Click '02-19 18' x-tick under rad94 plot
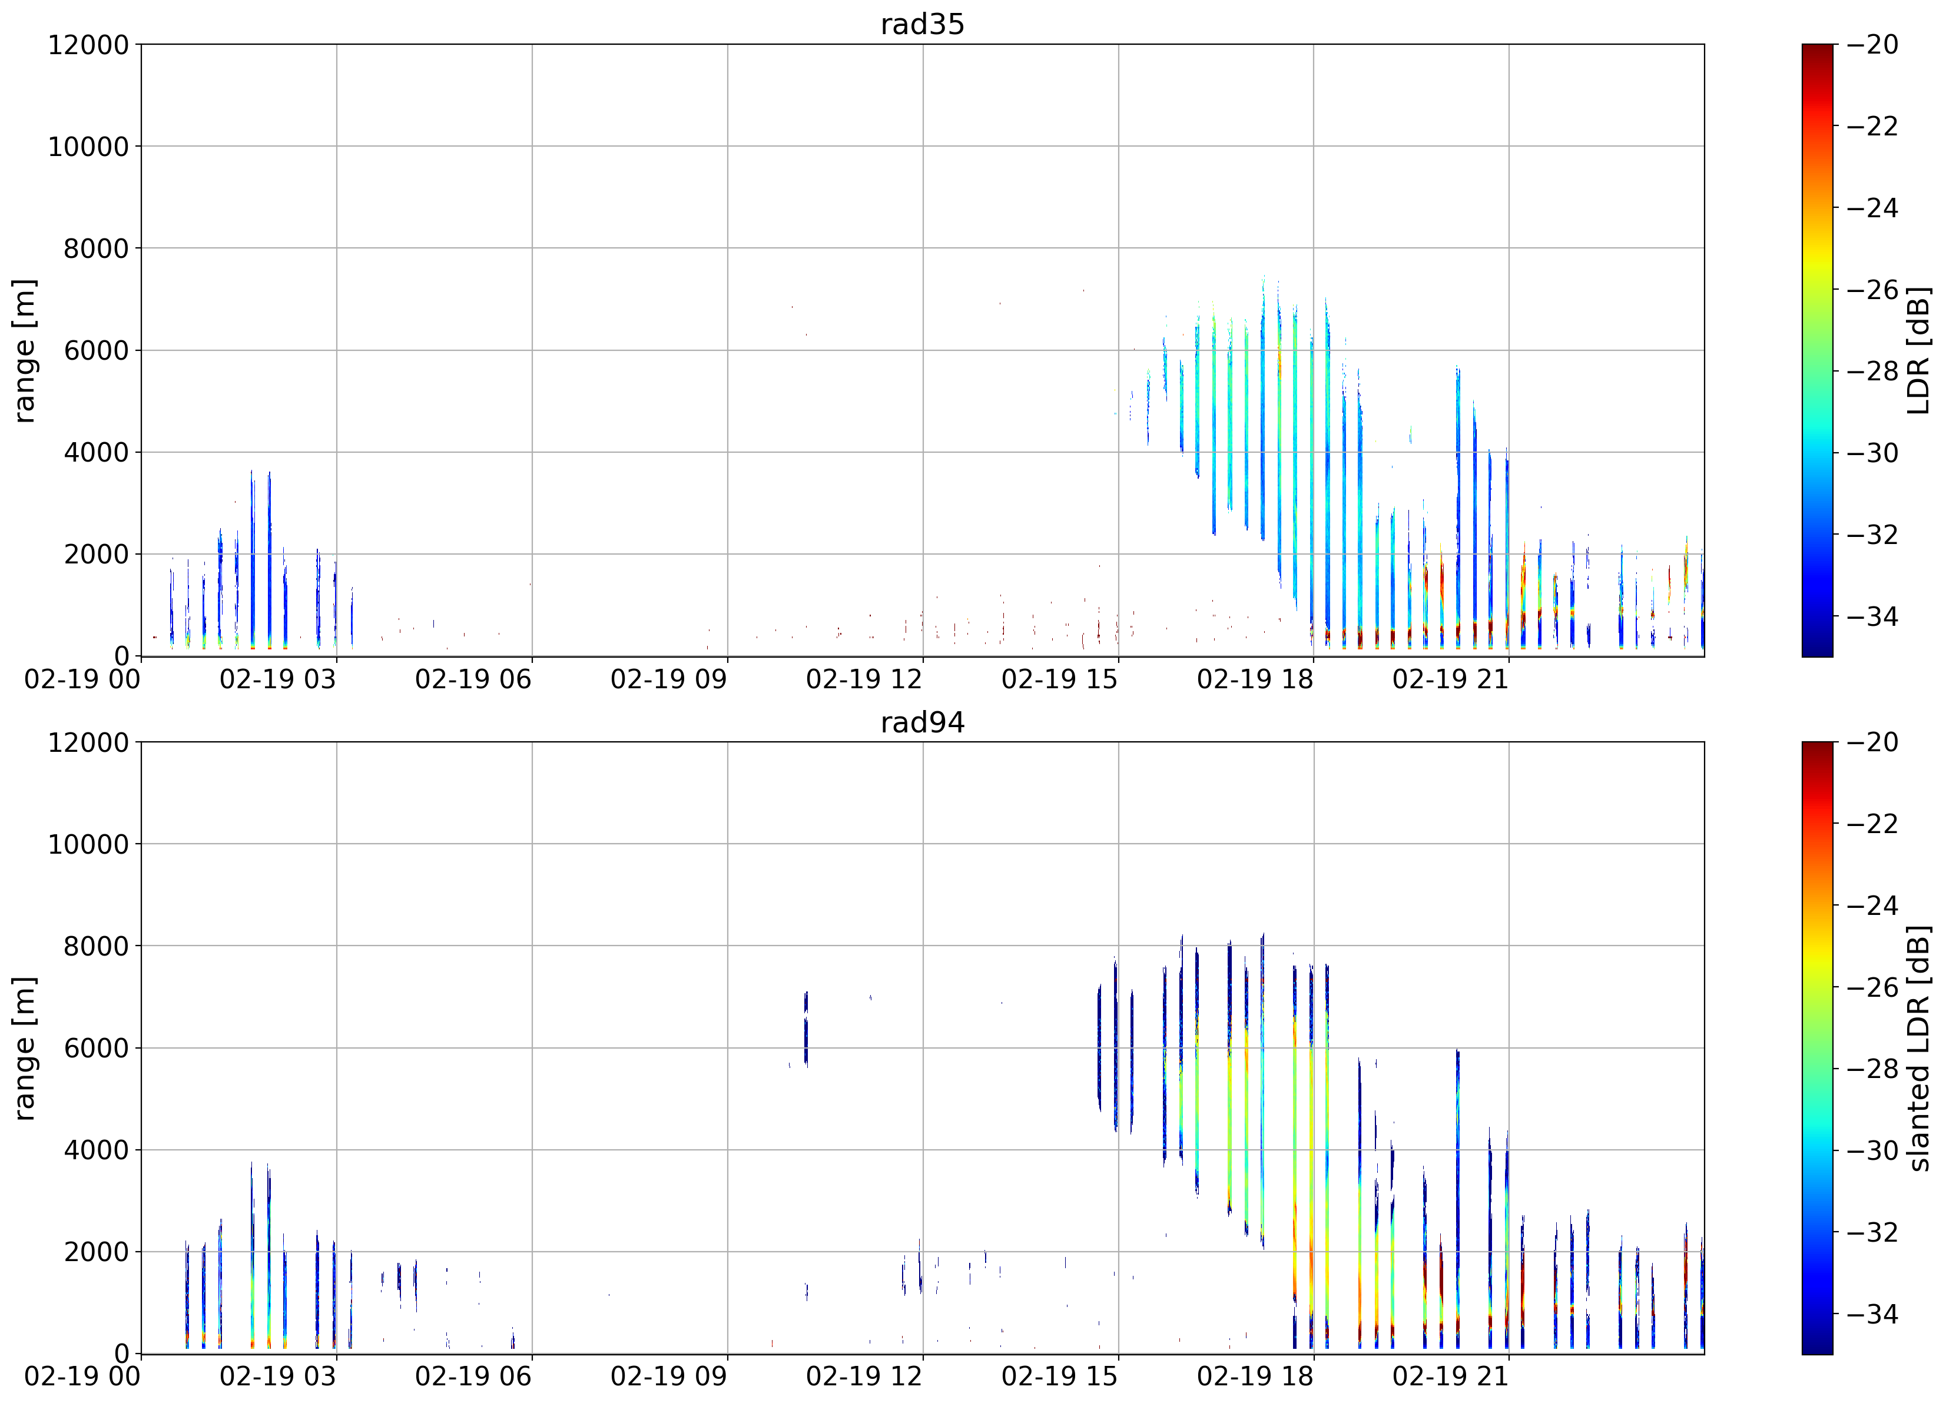This screenshot has width=1946, height=1403. [x=1255, y=1377]
